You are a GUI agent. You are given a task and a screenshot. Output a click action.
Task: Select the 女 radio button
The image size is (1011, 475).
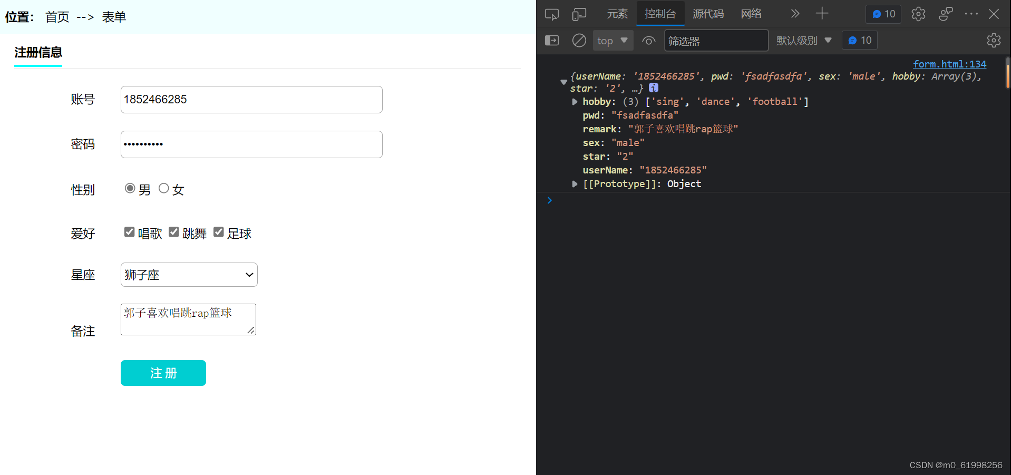coord(164,188)
